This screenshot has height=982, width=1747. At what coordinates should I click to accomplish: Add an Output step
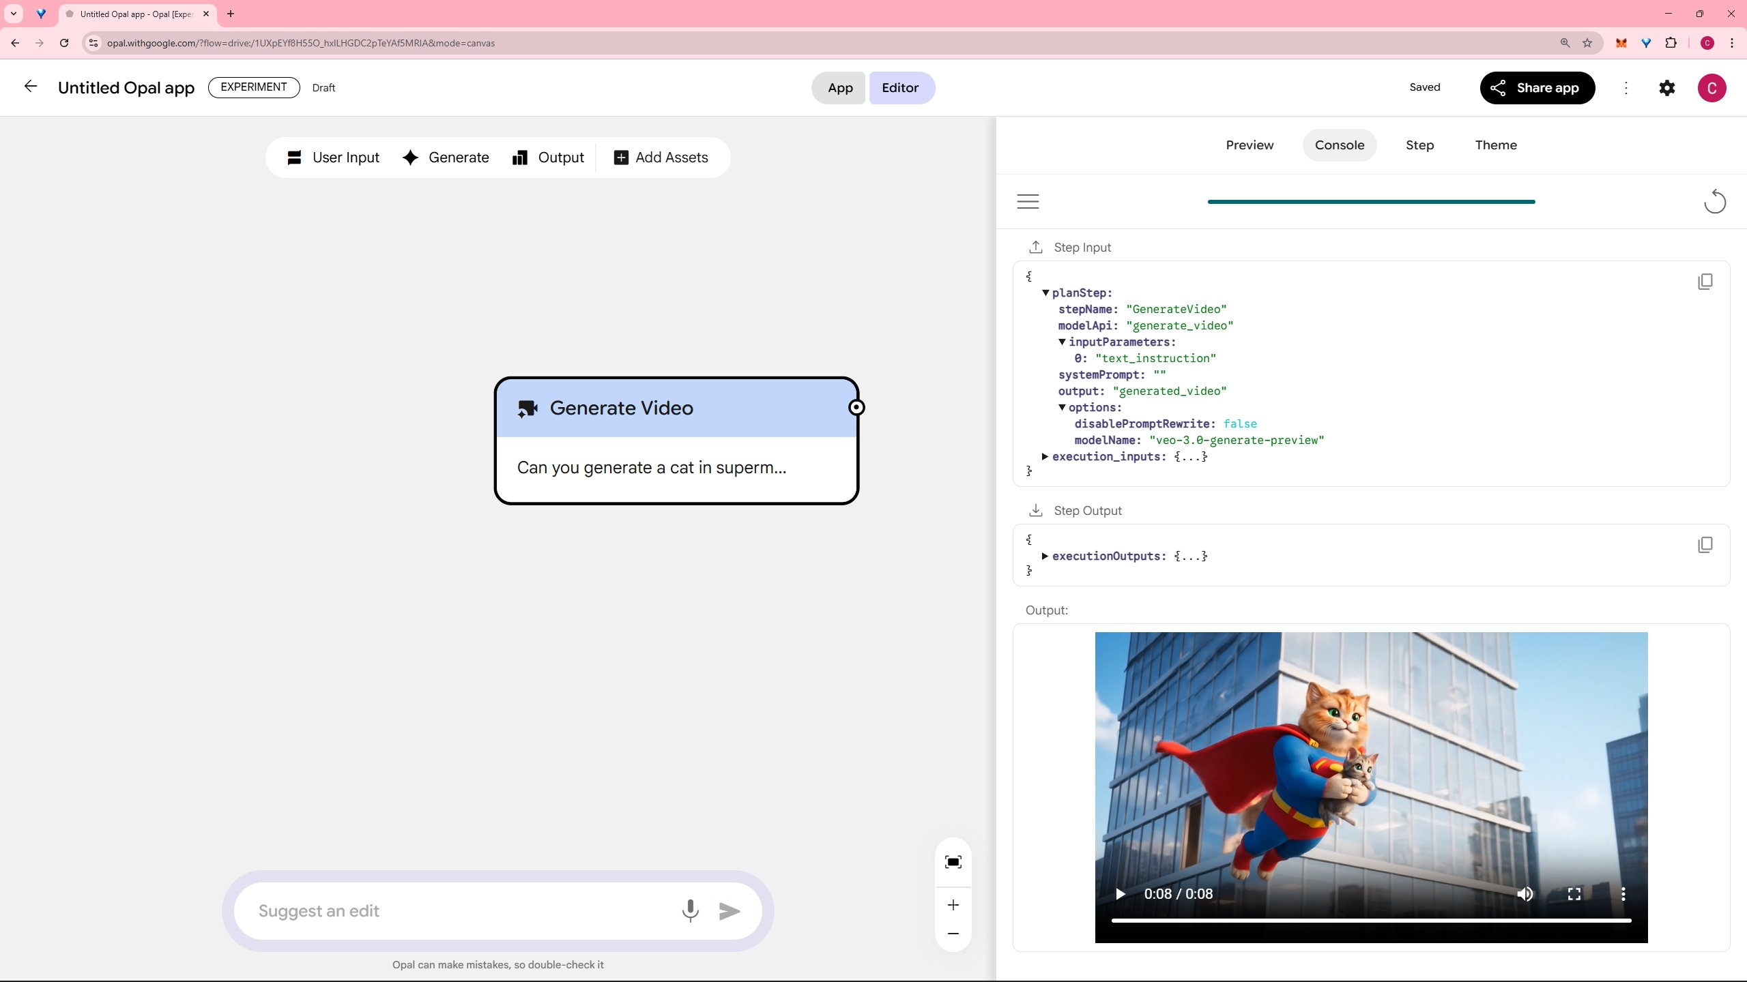click(548, 158)
